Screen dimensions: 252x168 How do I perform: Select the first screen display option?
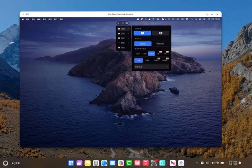tap(142, 33)
